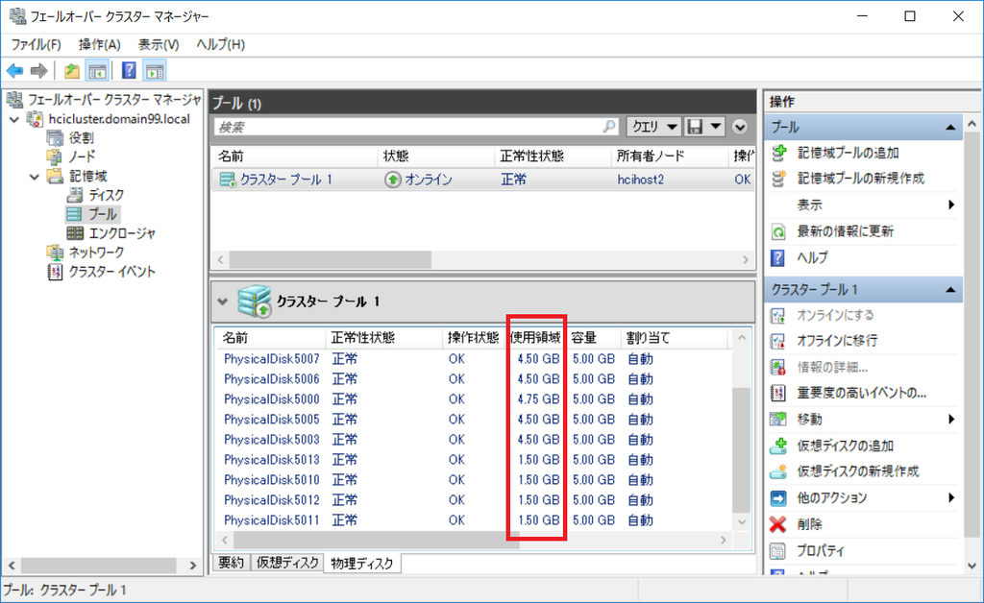
Task: Open the ファイル(F) menu
Action: click(x=36, y=44)
